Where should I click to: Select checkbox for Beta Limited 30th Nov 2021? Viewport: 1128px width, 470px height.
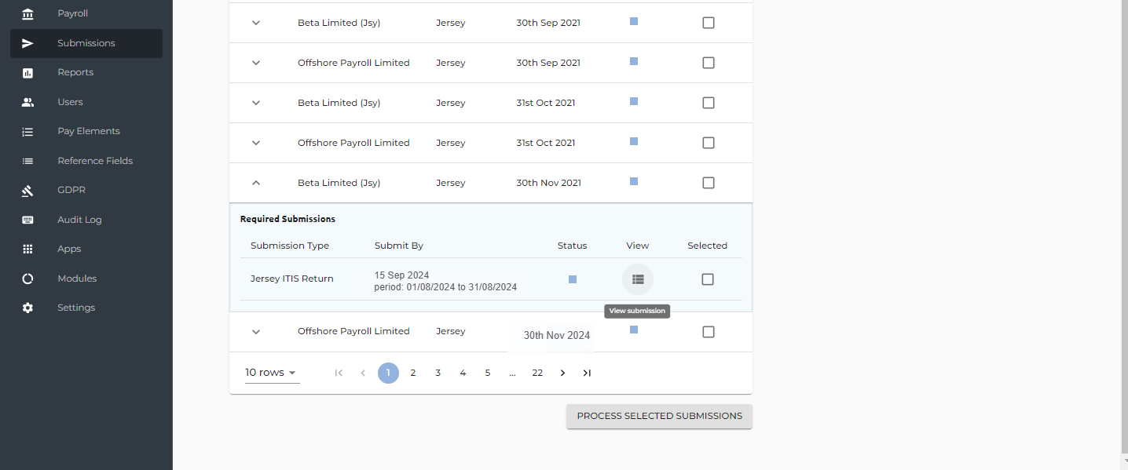coord(709,183)
